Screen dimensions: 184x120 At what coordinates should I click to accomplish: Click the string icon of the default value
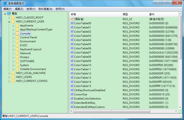coord(72,19)
